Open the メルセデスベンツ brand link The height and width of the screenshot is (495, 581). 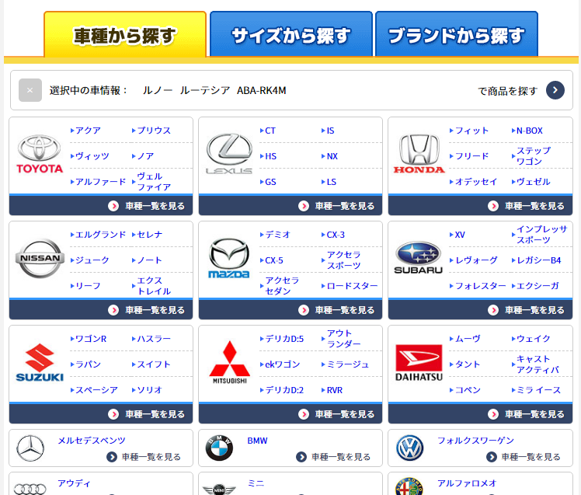pos(92,441)
